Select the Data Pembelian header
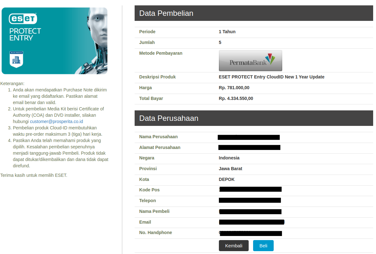Screen dimensions: 376x254 (254, 13)
